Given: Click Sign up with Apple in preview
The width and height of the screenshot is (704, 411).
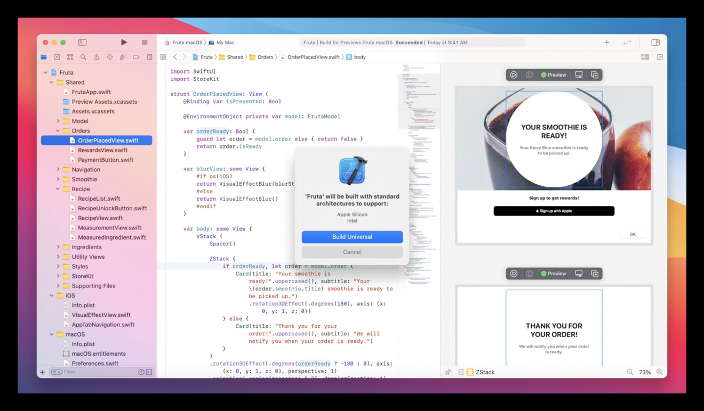Looking at the screenshot, I should pos(554,211).
